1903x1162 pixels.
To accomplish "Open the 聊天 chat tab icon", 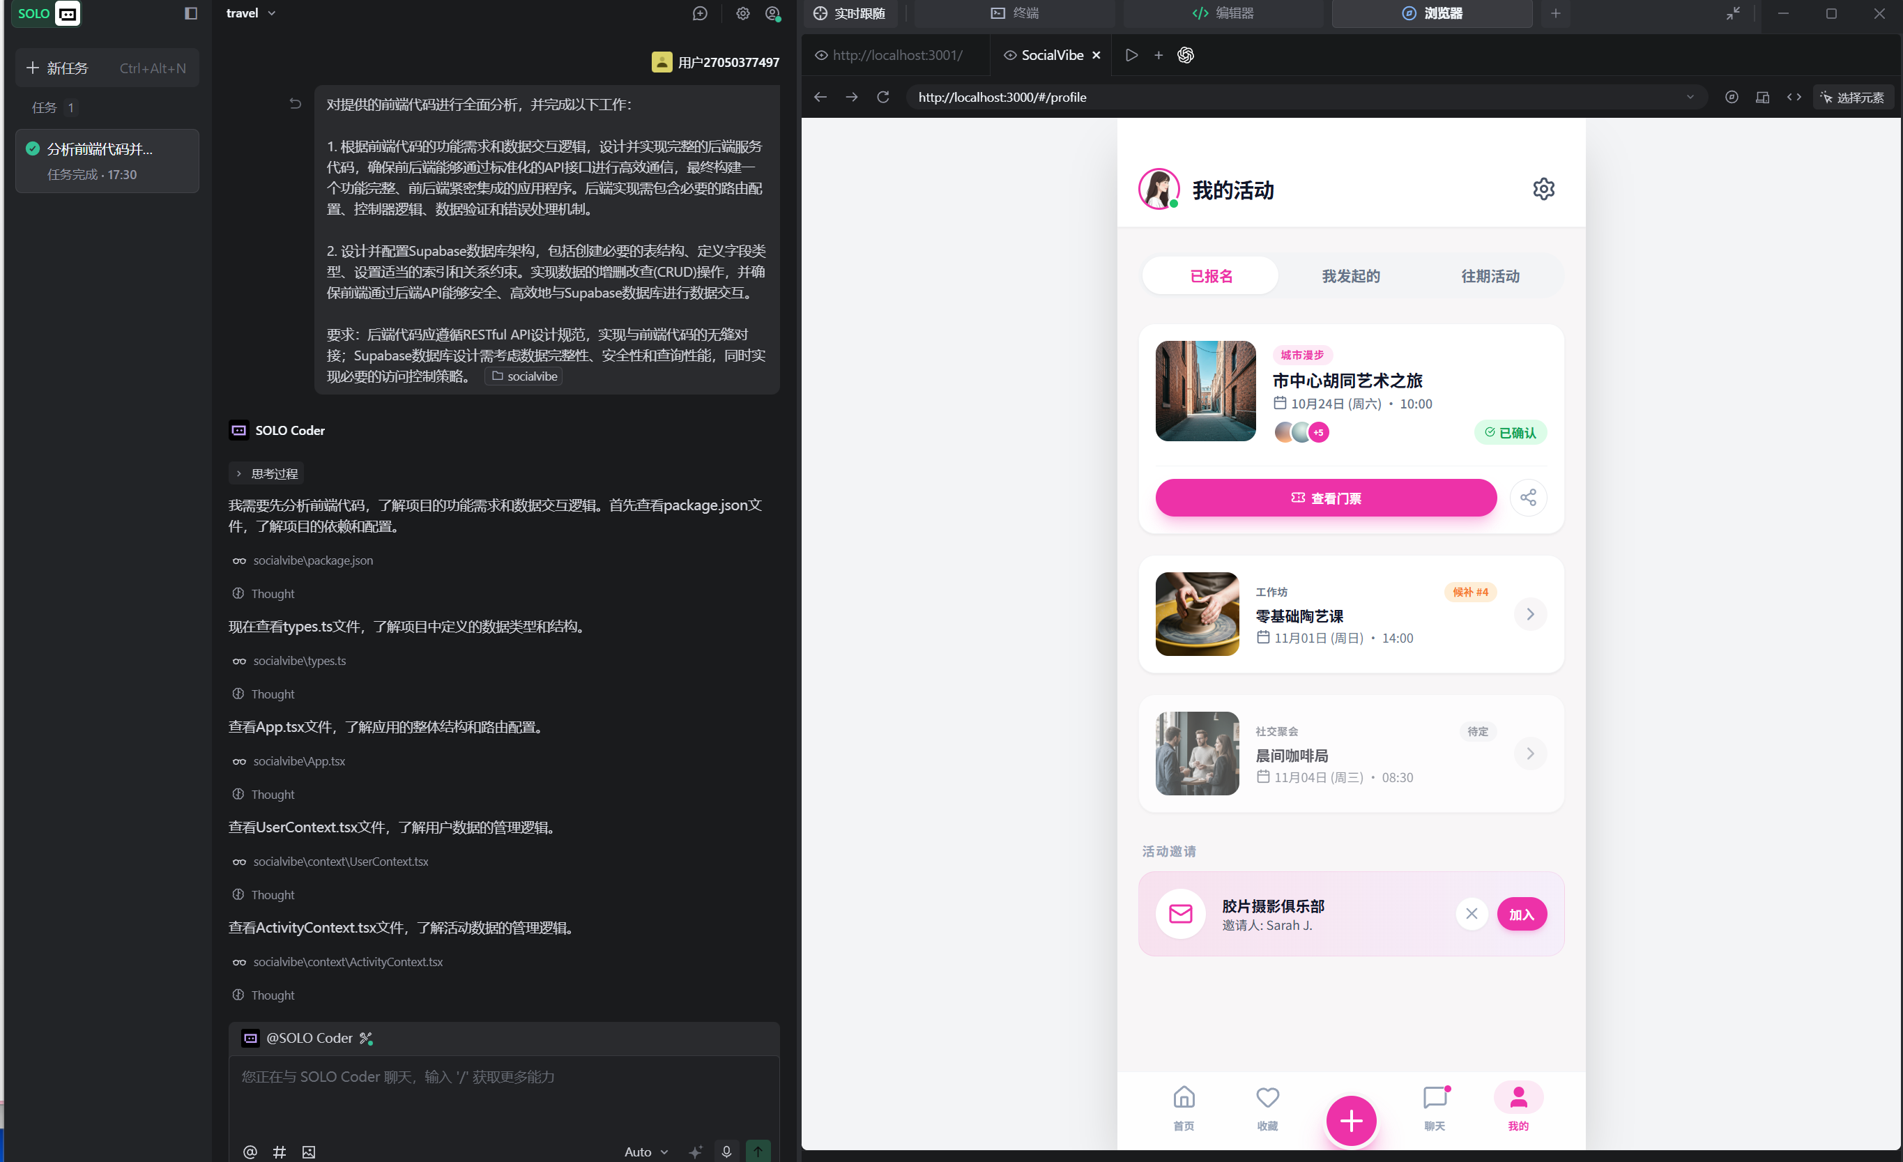I will 1434,1098.
